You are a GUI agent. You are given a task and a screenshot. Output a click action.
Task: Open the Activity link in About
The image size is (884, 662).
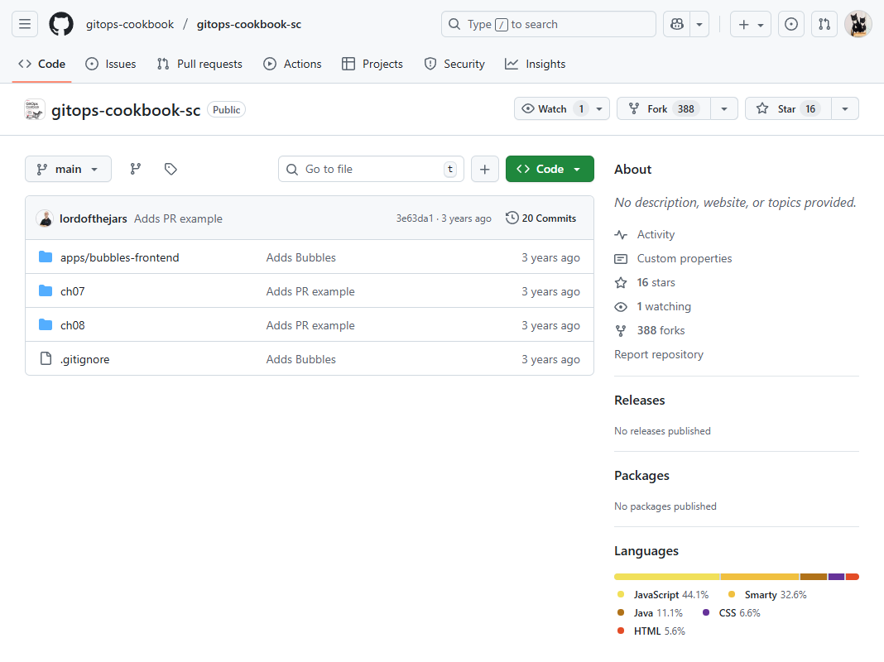tap(656, 234)
